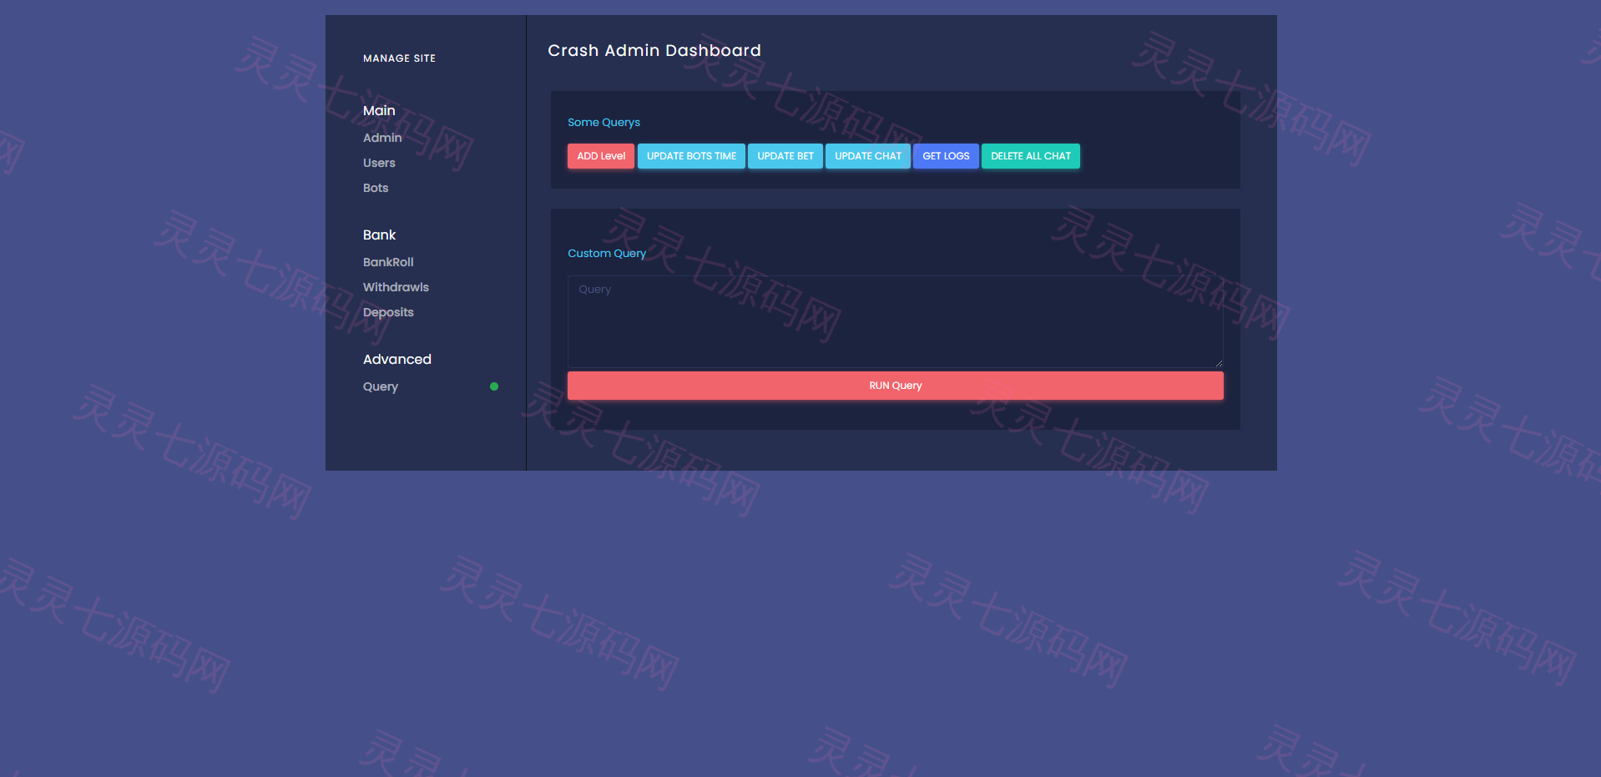This screenshot has height=777, width=1601.
Task: Click the Advanced section heading
Action: (397, 359)
